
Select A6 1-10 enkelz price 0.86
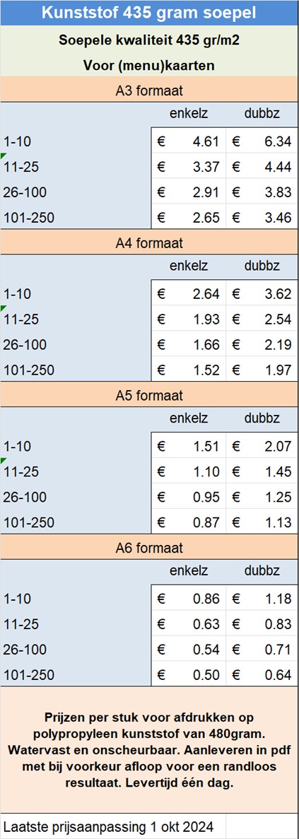click(x=188, y=599)
